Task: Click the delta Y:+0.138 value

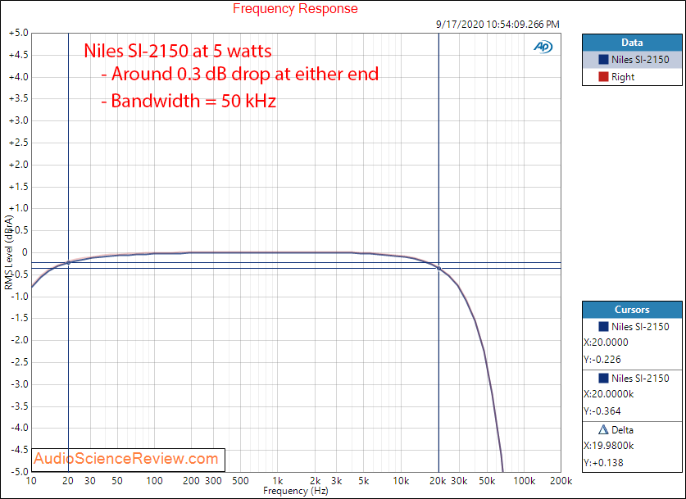Action: click(603, 463)
